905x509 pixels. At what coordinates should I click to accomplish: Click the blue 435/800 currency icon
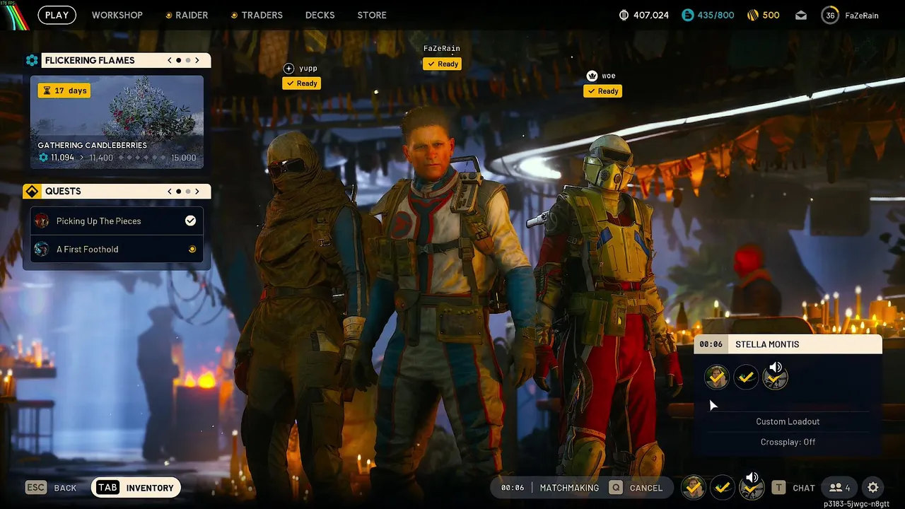(x=688, y=15)
